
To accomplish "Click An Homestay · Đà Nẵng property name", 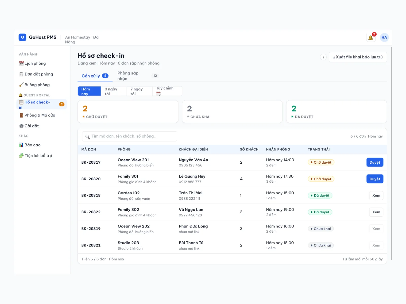I will point(82,40).
